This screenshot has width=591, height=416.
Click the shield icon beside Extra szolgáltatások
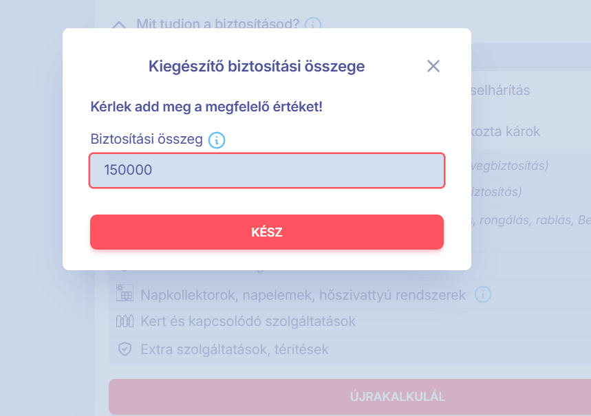(124, 349)
